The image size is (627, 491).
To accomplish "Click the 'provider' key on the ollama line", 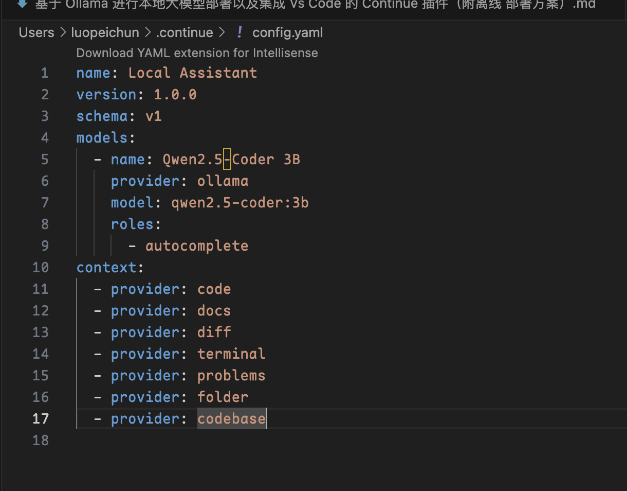I will [145, 181].
